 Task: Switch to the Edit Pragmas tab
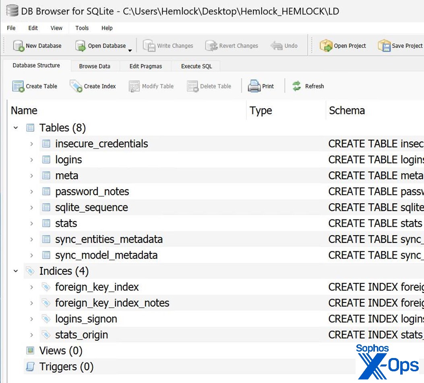tap(145, 66)
